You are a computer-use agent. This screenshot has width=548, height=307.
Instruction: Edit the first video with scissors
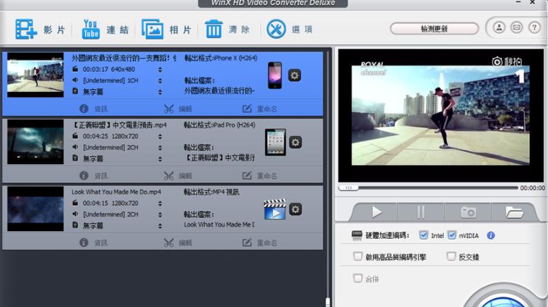coord(178,109)
